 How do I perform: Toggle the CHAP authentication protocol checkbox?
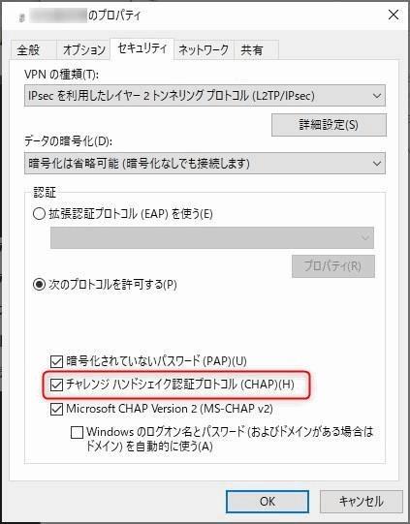click(56, 385)
